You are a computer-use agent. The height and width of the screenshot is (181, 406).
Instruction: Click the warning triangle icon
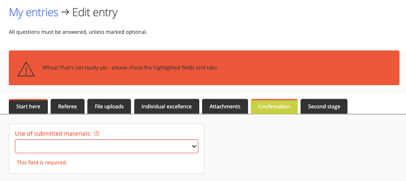(26, 69)
